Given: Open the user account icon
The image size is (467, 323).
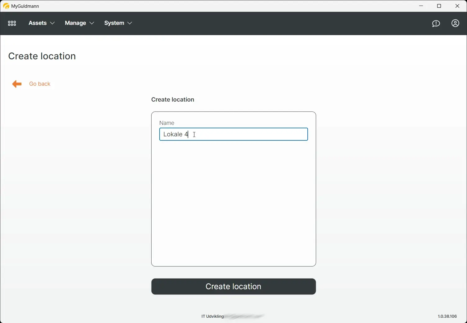Looking at the screenshot, I should pos(455,23).
